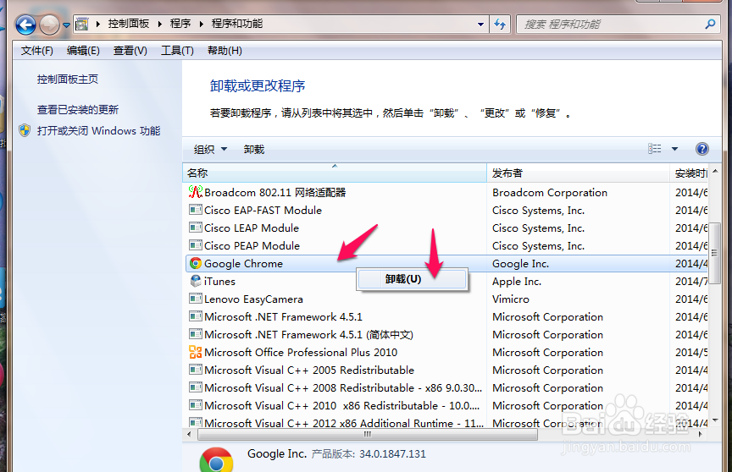Expand the 组织 dropdown
Screen dimensions: 732x472
(x=210, y=150)
